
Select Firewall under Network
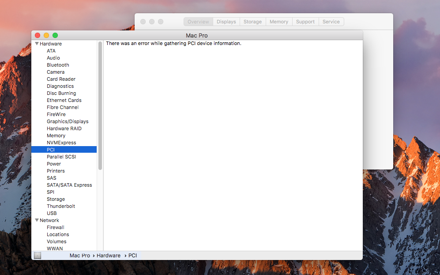pyautogui.click(x=56, y=227)
